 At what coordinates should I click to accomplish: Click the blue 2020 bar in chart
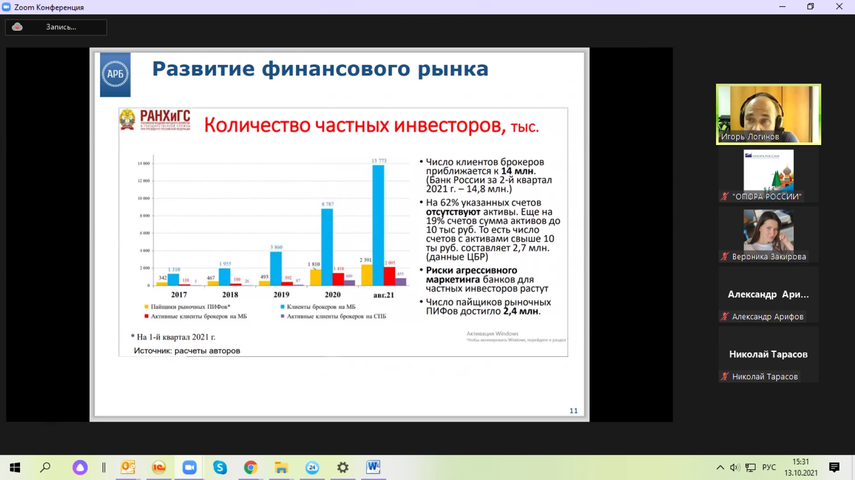[327, 247]
